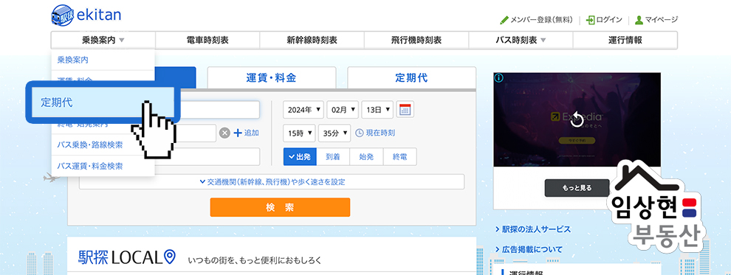The height and width of the screenshot is (275, 731).
Task: Open the 35分 minute dropdown
Action: [334, 133]
